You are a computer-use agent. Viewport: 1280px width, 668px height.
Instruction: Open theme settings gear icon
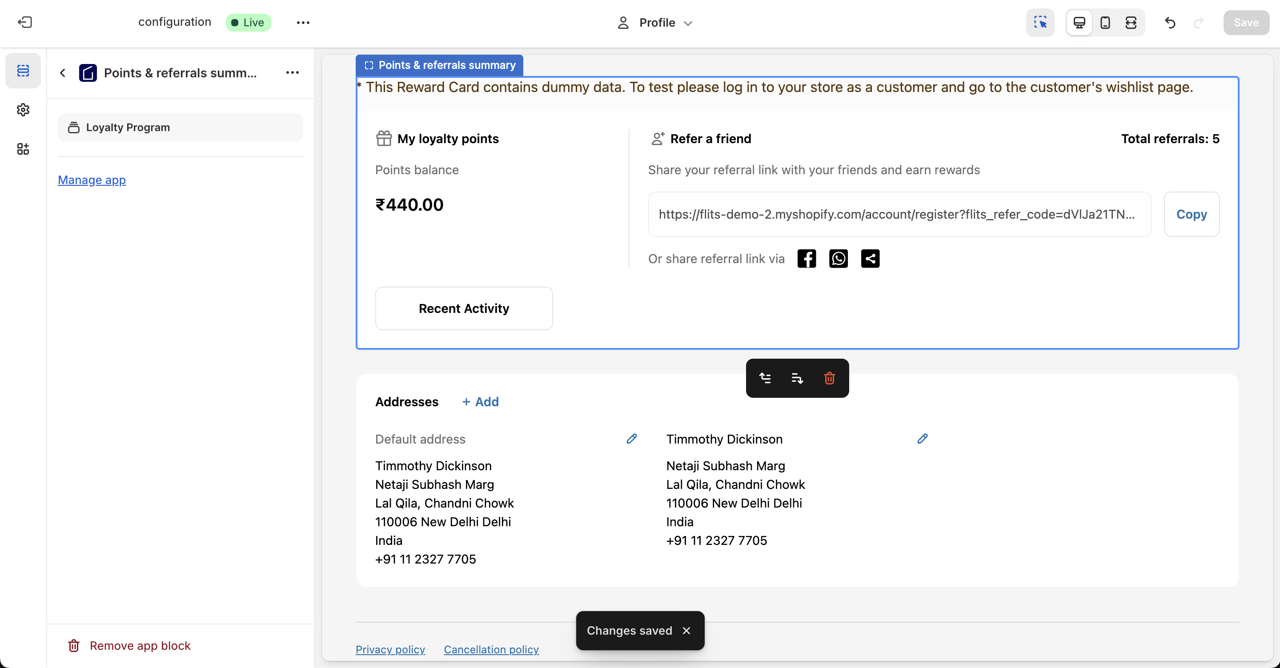[x=23, y=110]
